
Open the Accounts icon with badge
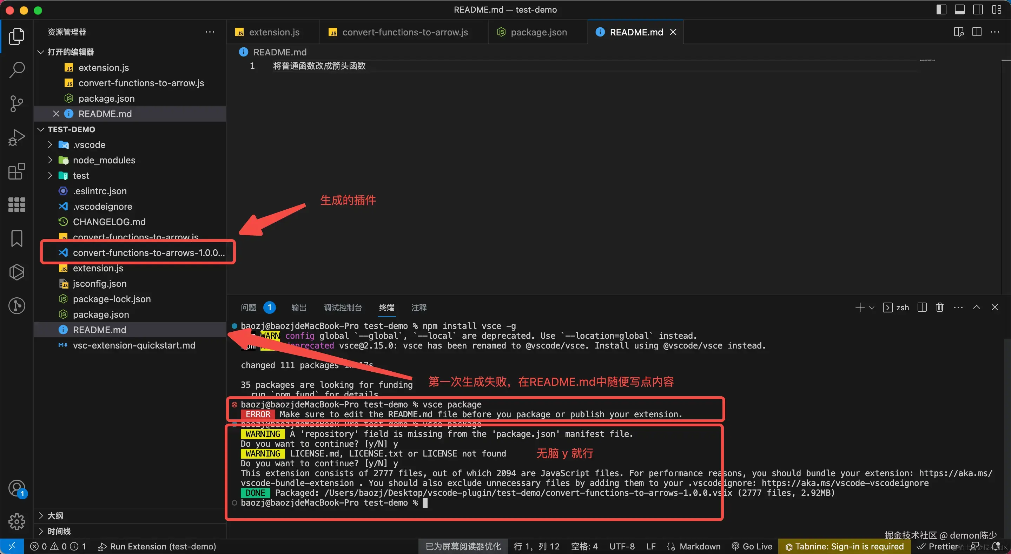[16, 488]
